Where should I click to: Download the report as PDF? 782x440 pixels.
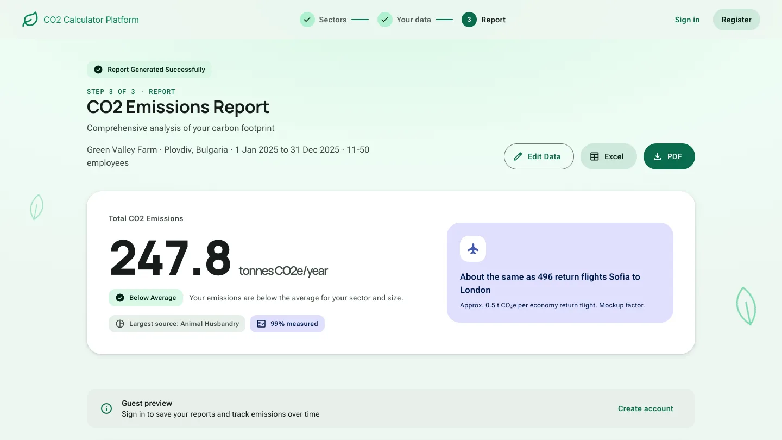point(669,156)
